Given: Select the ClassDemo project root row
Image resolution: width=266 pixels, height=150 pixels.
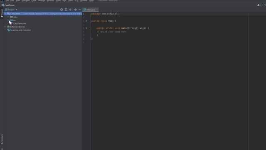Looking at the screenshot, I should [43, 14].
